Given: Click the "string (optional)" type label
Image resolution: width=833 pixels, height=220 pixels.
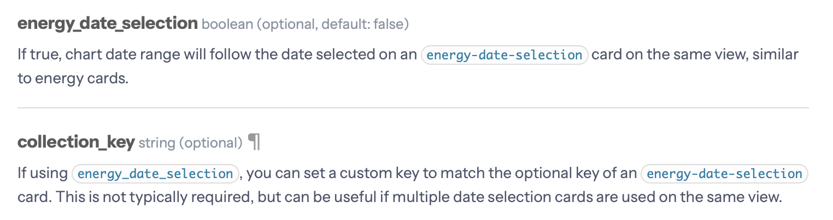Looking at the screenshot, I should pos(190,143).
